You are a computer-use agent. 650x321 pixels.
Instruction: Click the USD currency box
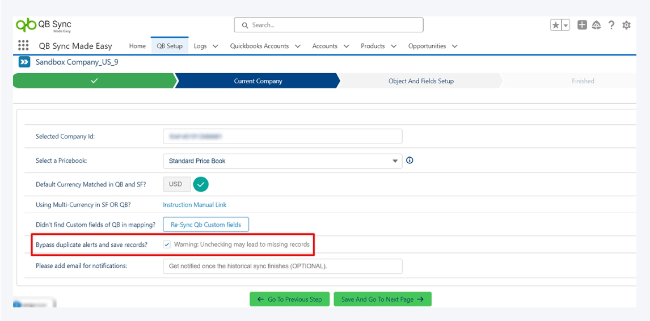pyautogui.click(x=177, y=184)
